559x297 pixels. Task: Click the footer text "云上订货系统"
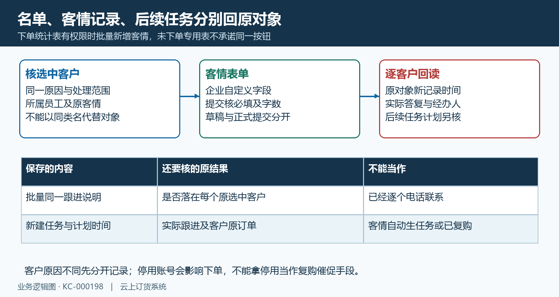pyautogui.click(x=143, y=287)
